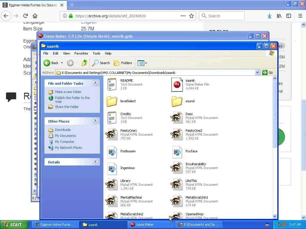Go to My Documents in Other Places
The height and width of the screenshot is (229, 306).
(65, 136)
